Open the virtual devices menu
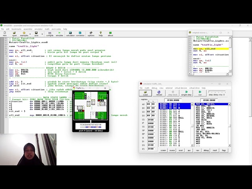 [181, 88]
